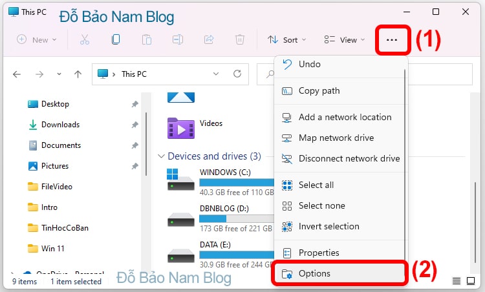This screenshot has width=485, height=292.
Task: Select the WINDOWS (C:) drive
Action: point(221,182)
